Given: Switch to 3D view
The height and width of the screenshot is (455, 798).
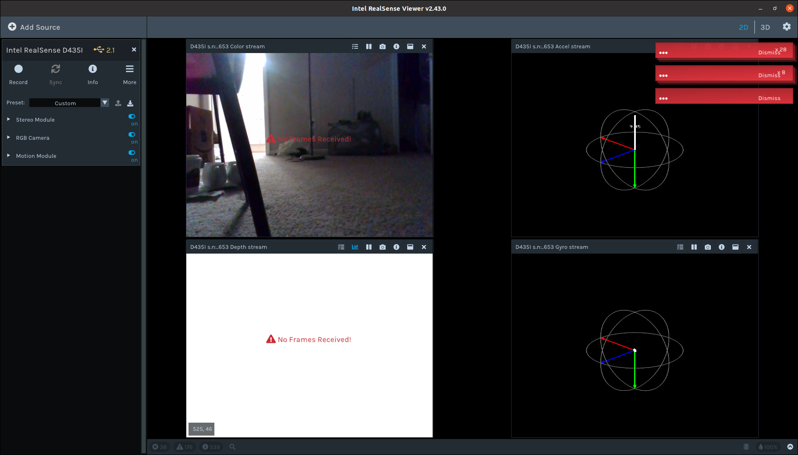Looking at the screenshot, I should click(x=765, y=27).
